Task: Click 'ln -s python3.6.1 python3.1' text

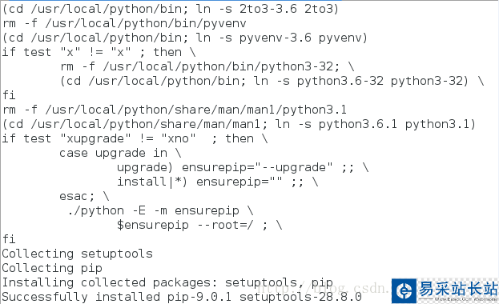Action: coord(375,124)
